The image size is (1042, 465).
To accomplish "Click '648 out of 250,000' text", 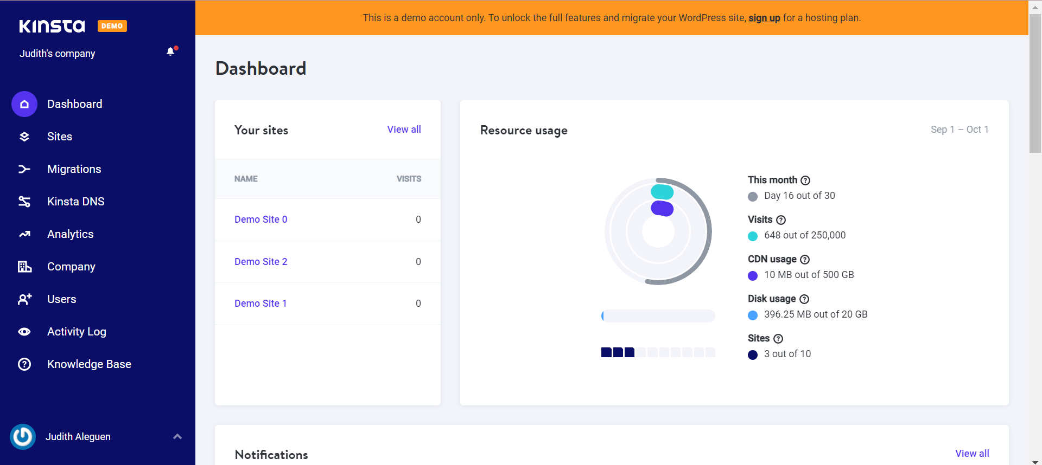I will coord(805,235).
